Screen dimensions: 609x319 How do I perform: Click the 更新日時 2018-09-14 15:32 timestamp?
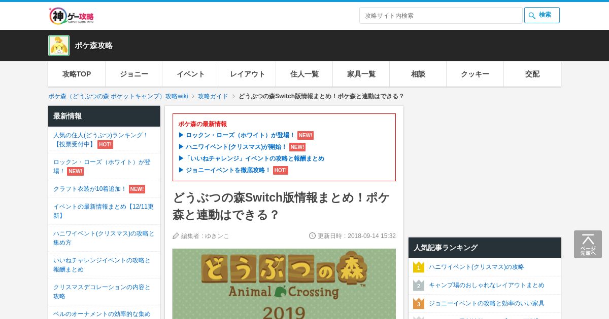point(357,236)
